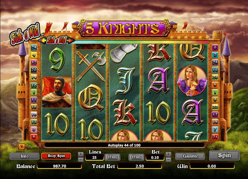Click the red payline 5 marker

(x=34, y=137)
